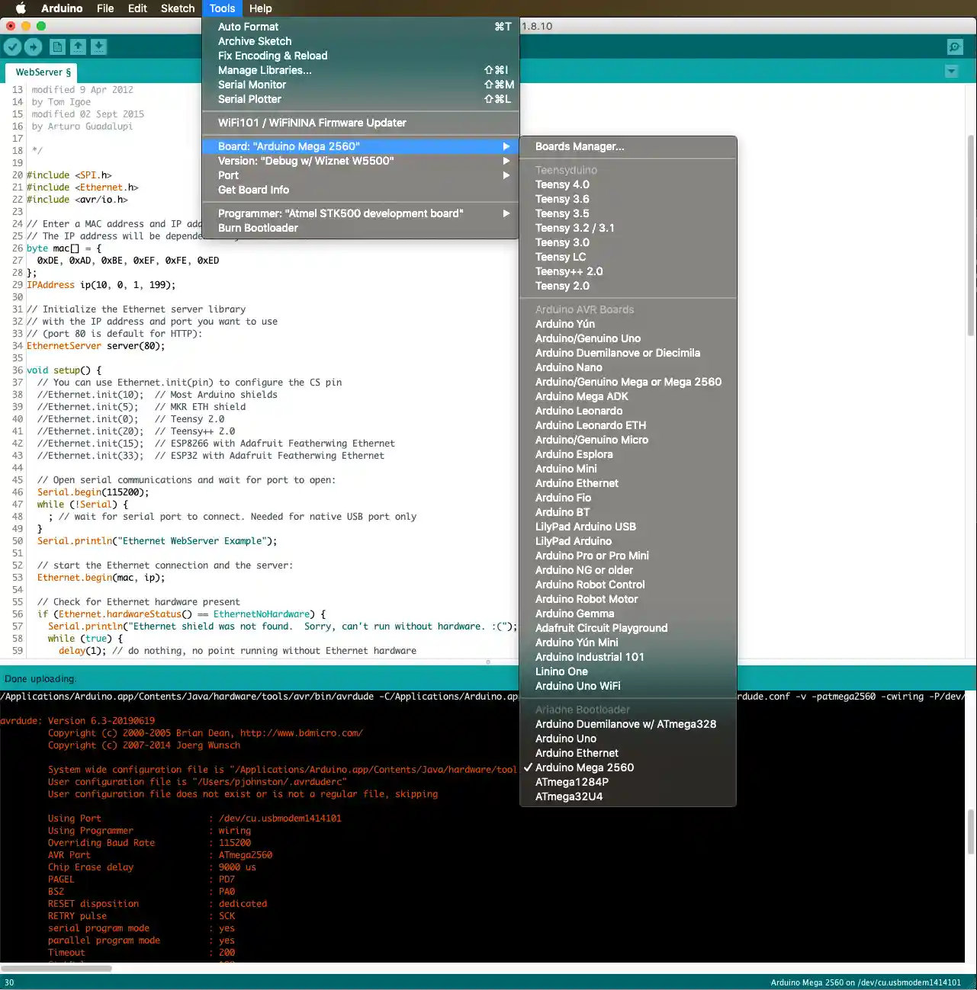The width and height of the screenshot is (977, 990).
Task: Click the bottom horizontal scrollbar
Action: pyautogui.click(x=56, y=967)
